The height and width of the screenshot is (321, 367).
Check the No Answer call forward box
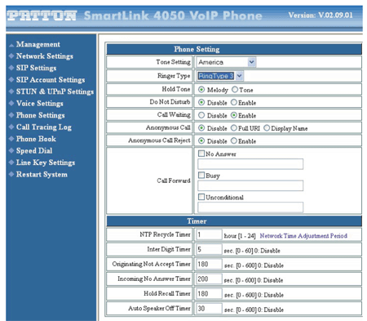(x=201, y=154)
